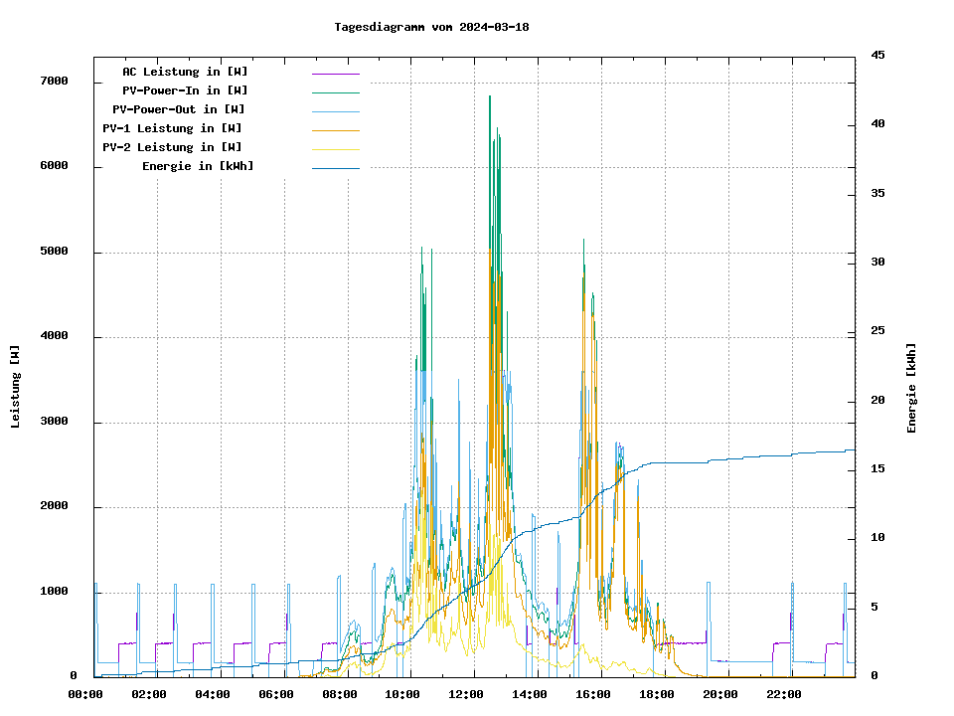Click the light blue PV-Power-Out legend line
Image resolution: width=954 pixels, height=716 pixels.
pyautogui.click(x=335, y=111)
